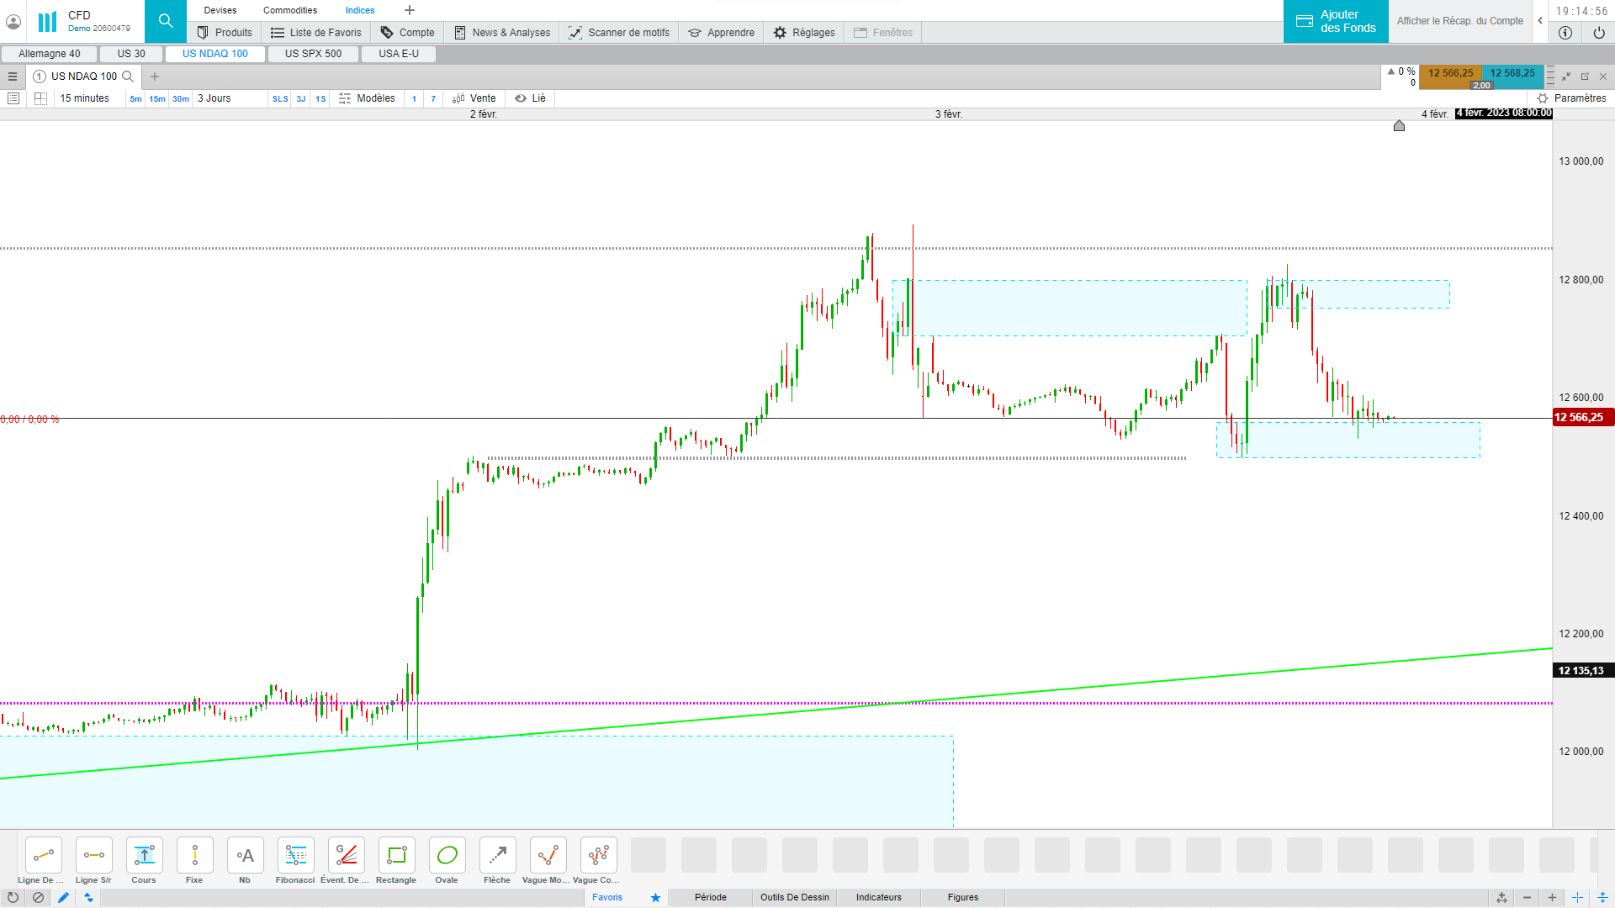This screenshot has width=1615, height=908.
Task: Click Afficher le Récap. du Compte
Action: [x=1459, y=21]
